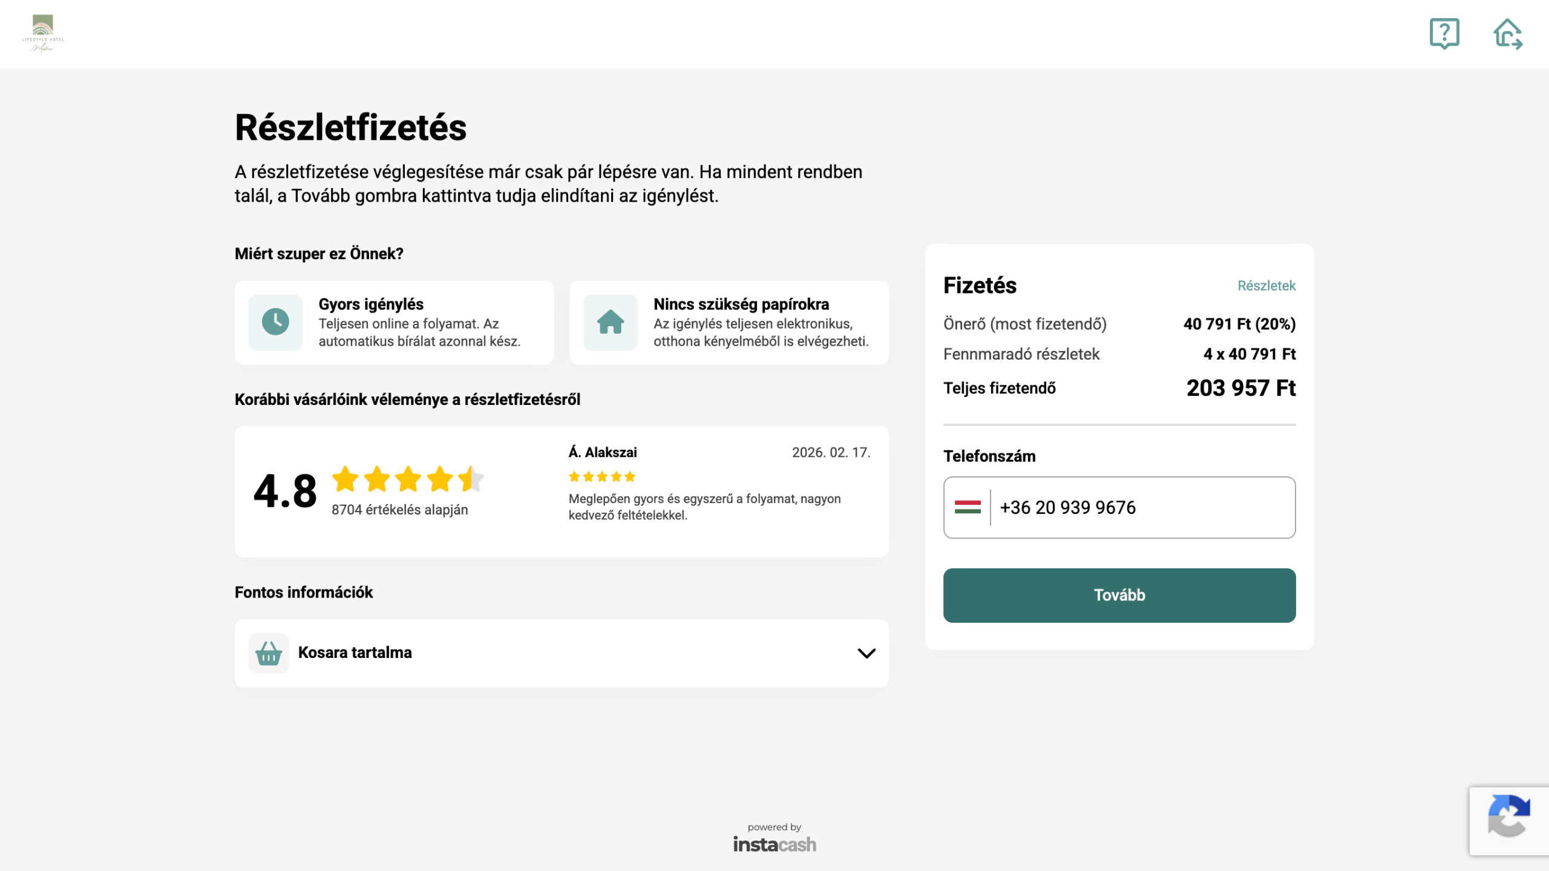Image resolution: width=1549 pixels, height=871 pixels.
Task: Open the Részletek link
Action: pyautogui.click(x=1266, y=286)
